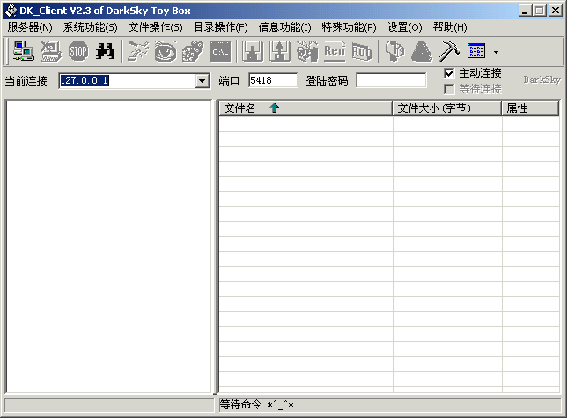Click the STOP sign toolbar icon
The height and width of the screenshot is (418, 567).
click(x=78, y=51)
